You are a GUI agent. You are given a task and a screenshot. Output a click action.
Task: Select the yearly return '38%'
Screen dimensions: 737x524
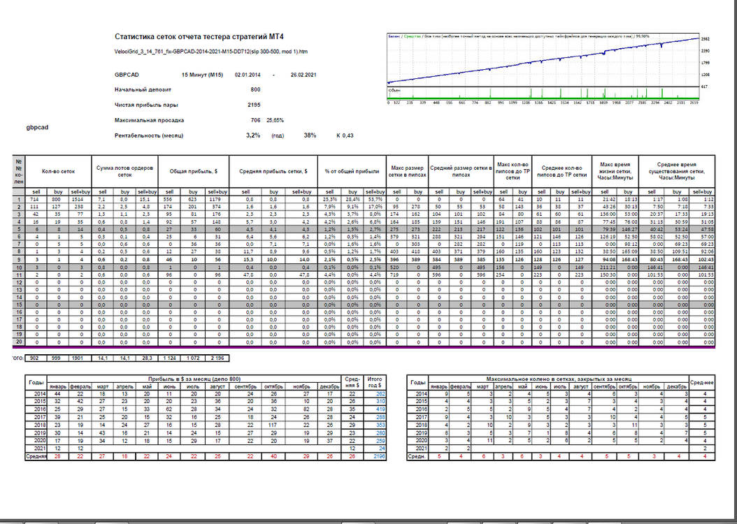point(310,136)
